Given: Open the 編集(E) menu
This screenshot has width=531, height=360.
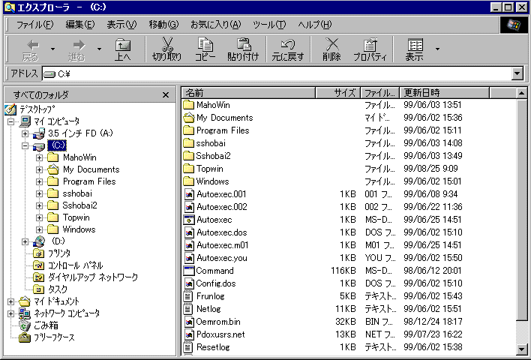Looking at the screenshot, I should (x=80, y=25).
